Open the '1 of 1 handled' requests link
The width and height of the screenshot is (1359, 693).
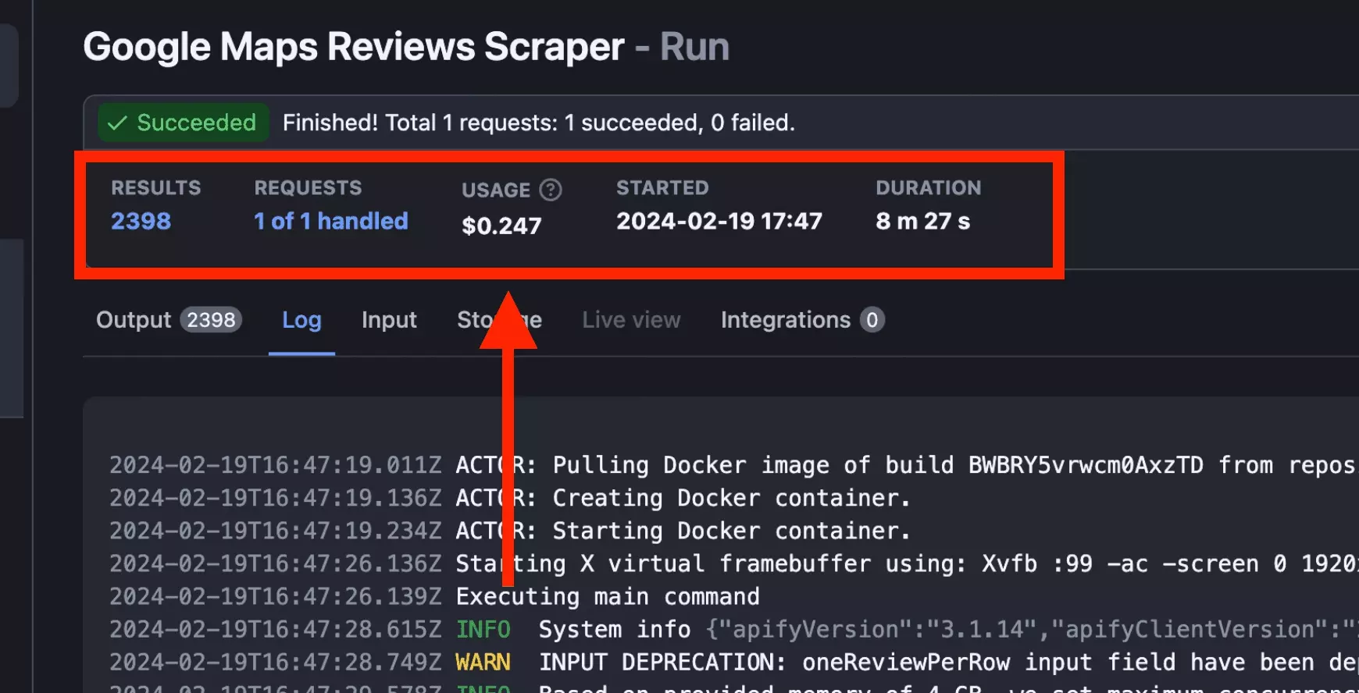(x=331, y=222)
